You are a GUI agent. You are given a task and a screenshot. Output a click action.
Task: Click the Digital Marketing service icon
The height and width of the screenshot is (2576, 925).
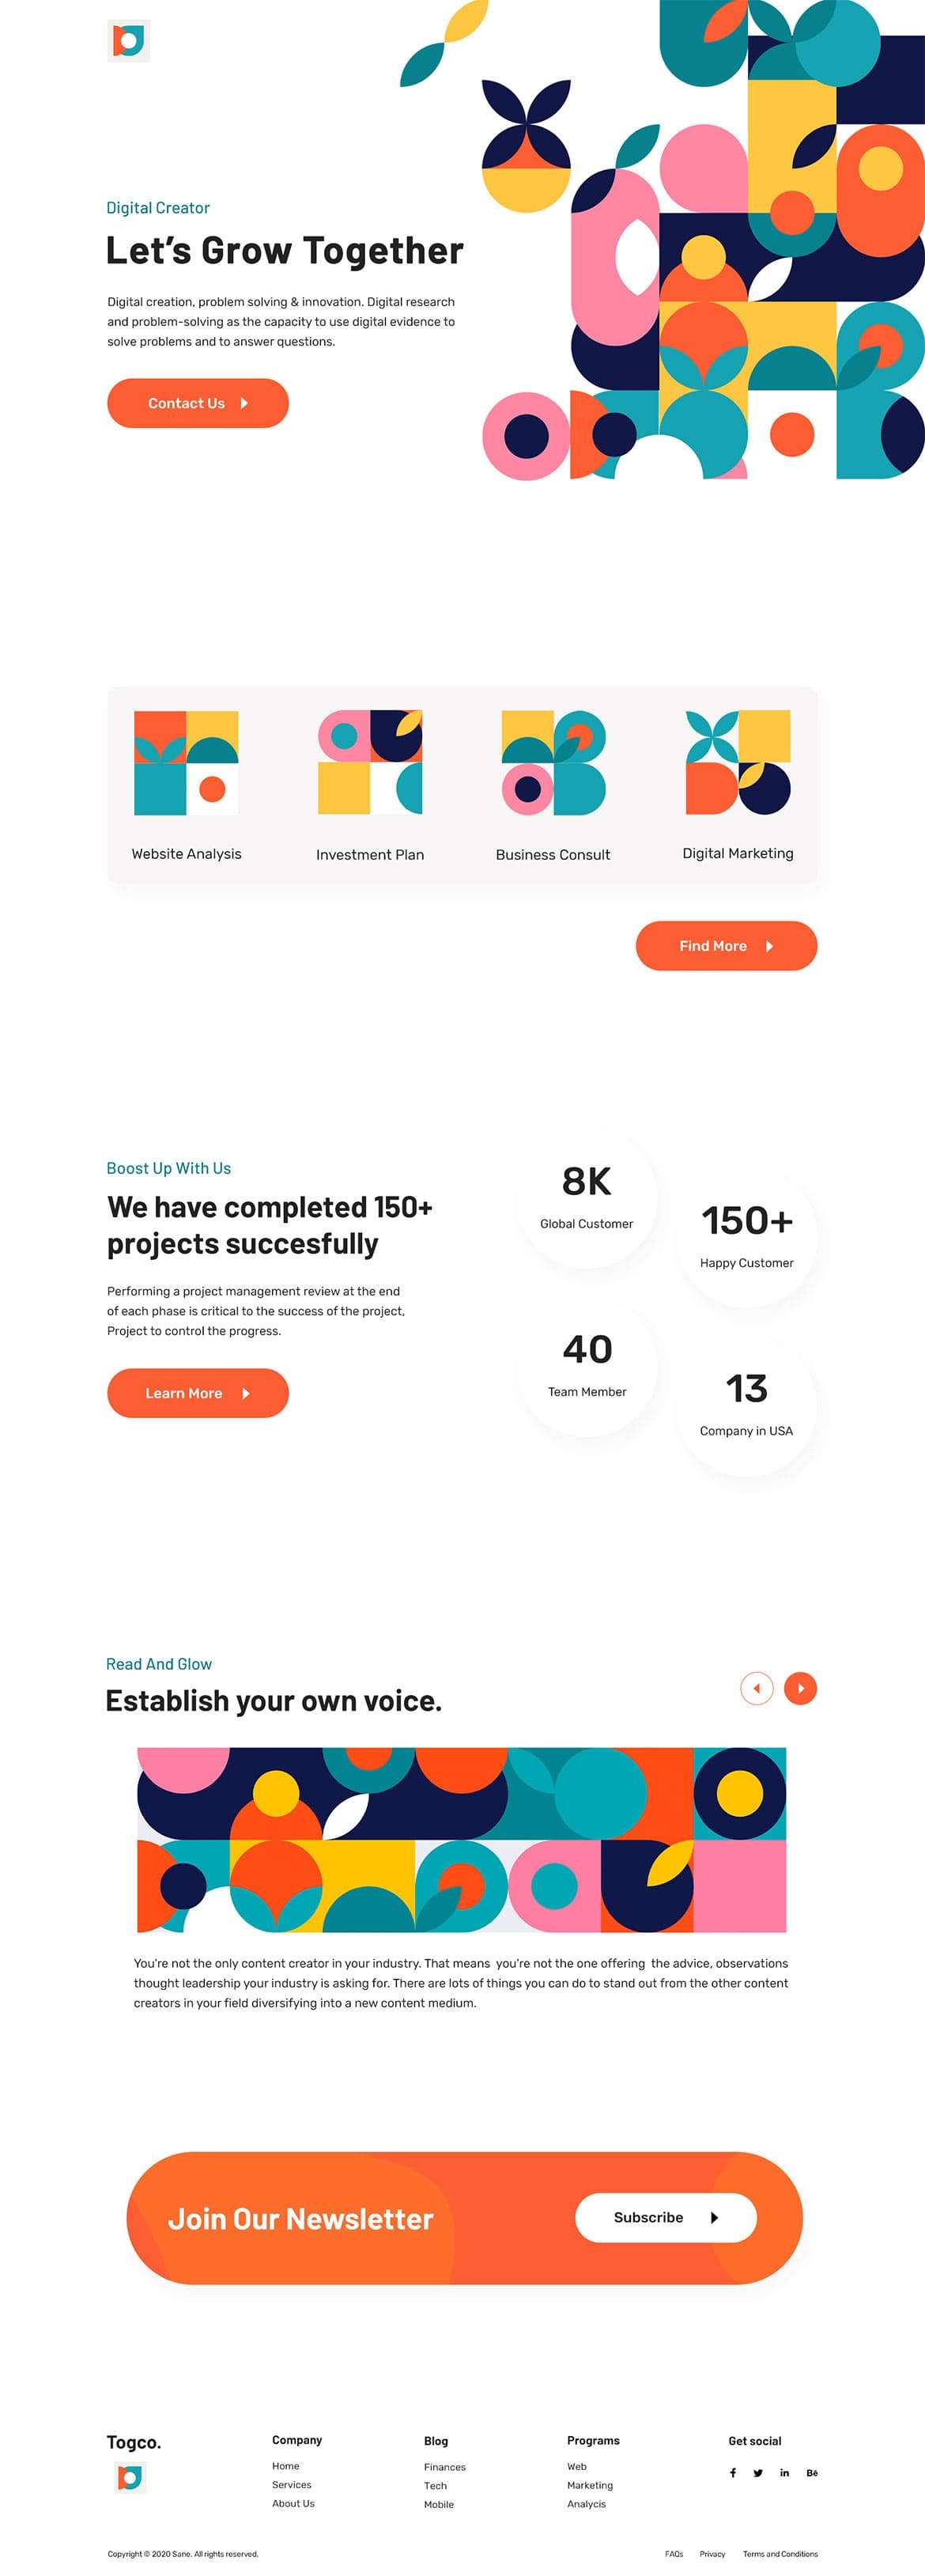[x=738, y=763]
